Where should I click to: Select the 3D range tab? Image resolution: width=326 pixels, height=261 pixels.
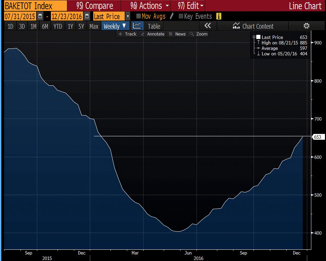tap(22, 26)
